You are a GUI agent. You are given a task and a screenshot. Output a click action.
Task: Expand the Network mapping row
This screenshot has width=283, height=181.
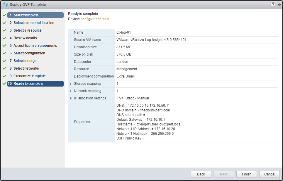[x=71, y=91]
